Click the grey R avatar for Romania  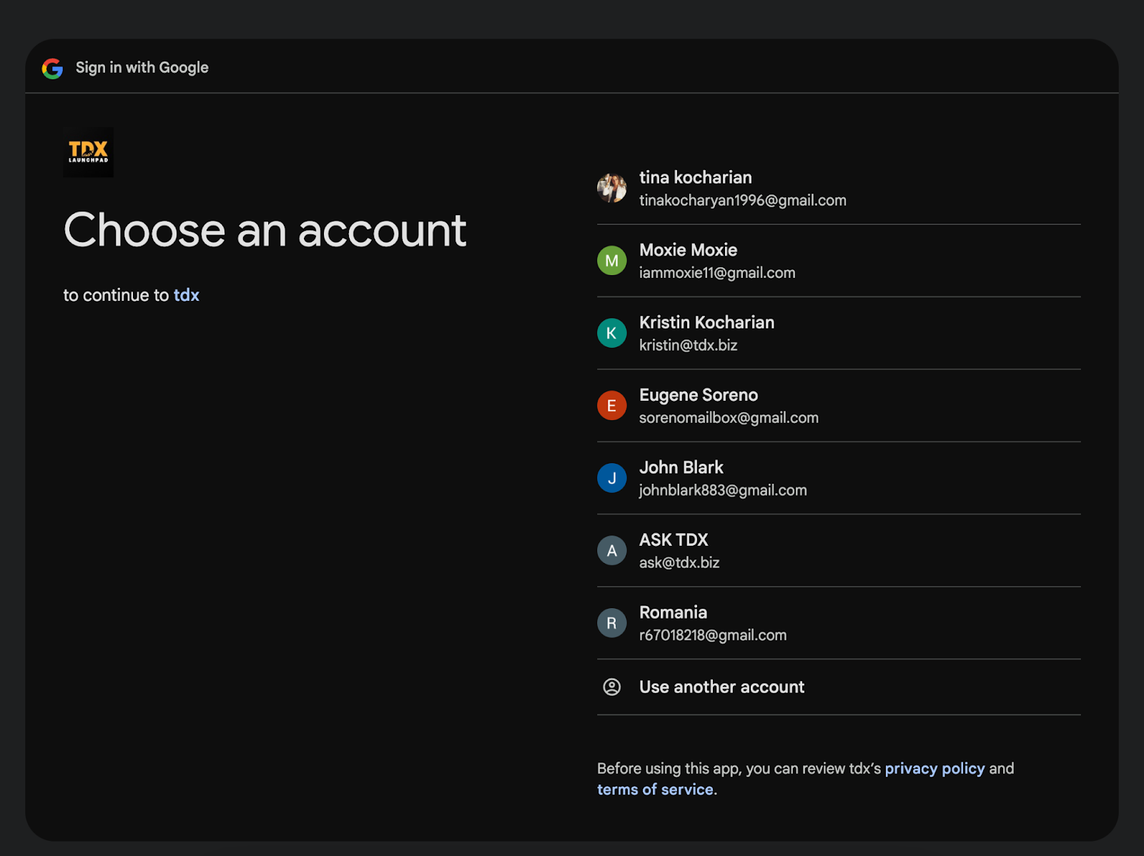612,623
